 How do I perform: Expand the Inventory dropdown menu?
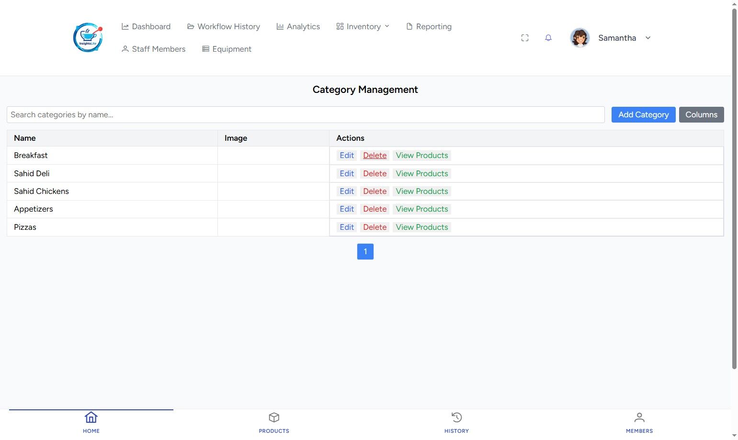(x=363, y=26)
